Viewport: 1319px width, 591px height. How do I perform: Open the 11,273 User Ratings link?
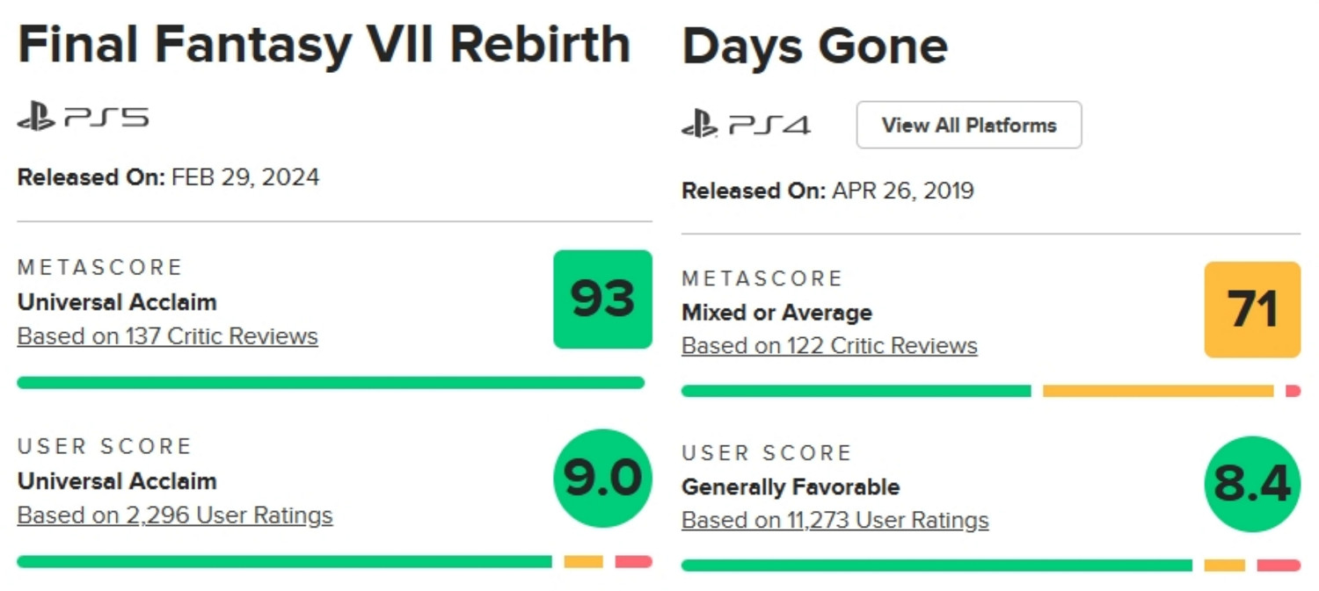(835, 521)
